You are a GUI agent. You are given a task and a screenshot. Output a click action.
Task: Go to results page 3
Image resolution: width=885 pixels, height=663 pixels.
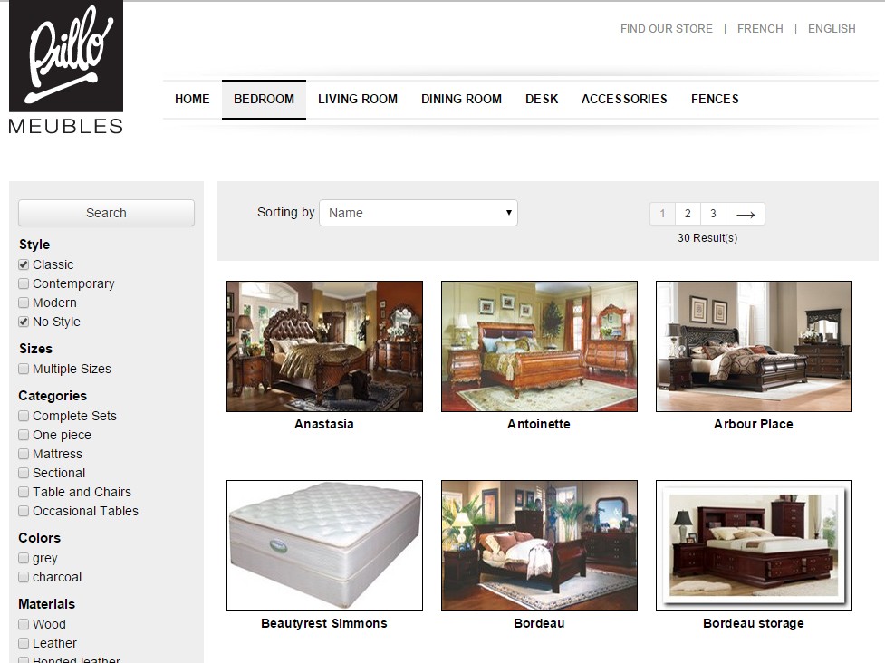pos(713,214)
